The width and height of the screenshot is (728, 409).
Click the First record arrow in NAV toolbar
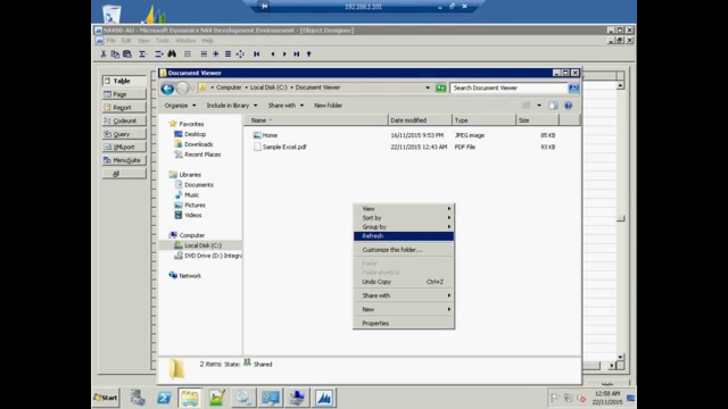[257, 54]
